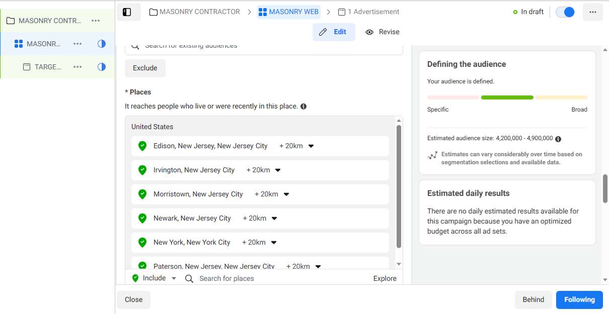Click the audience definition gauge's green segment
Screen dimensions: 609x314
507,97
